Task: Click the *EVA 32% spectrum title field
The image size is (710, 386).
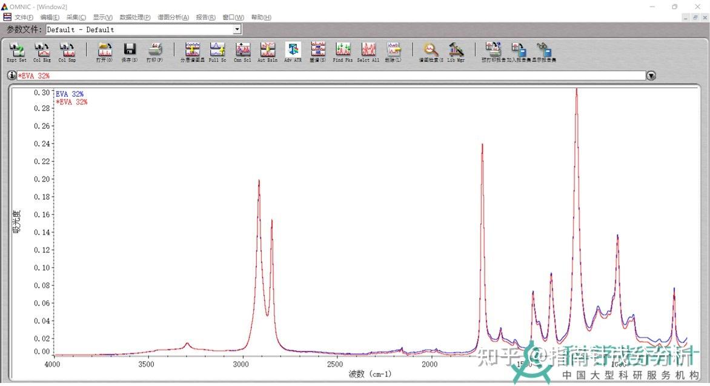Action: [x=331, y=76]
